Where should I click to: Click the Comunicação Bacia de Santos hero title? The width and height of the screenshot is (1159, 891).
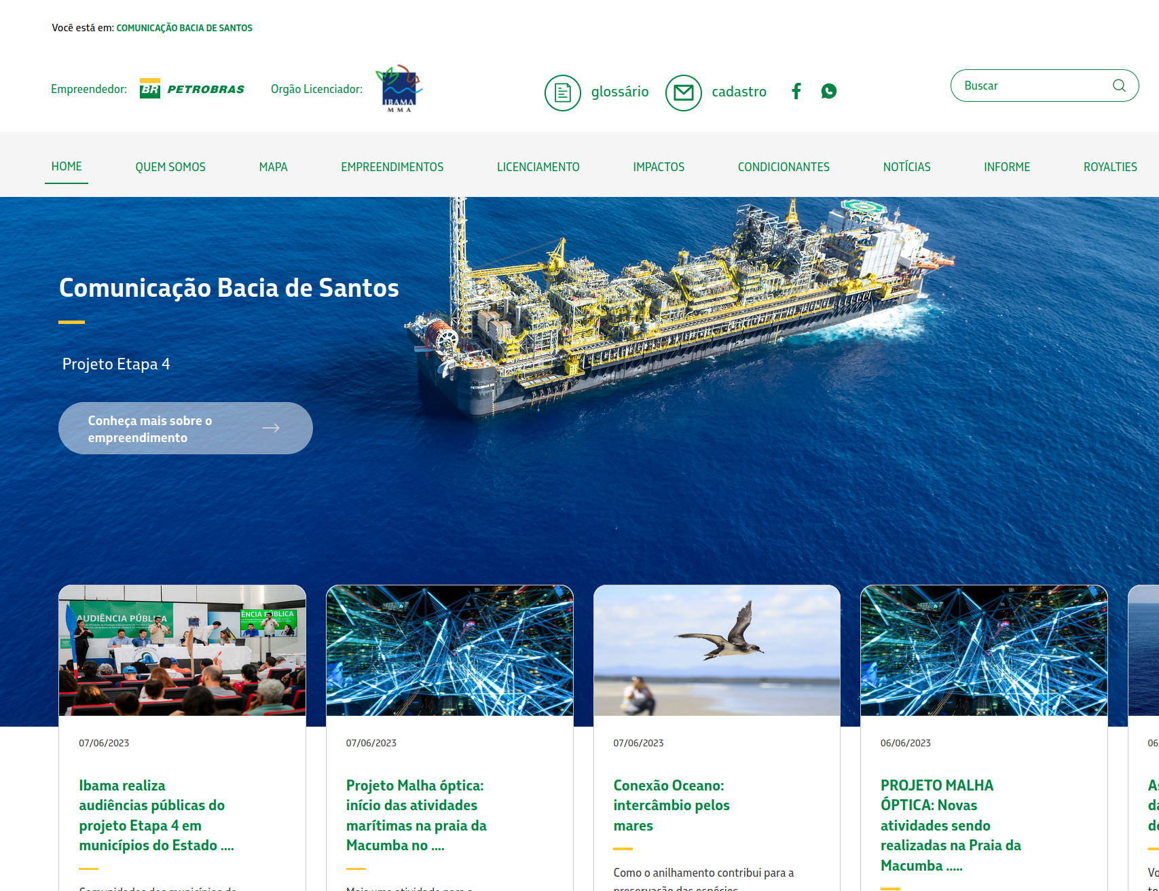[x=229, y=288]
